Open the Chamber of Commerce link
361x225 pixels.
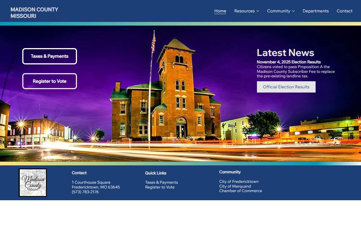[241, 191]
